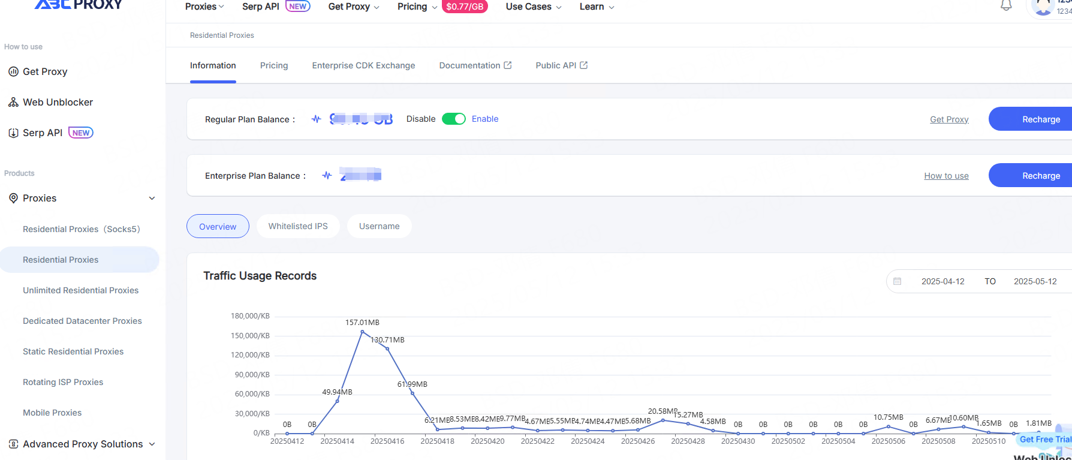The height and width of the screenshot is (460, 1072).
Task: Click the Advanced Proxy Solutions icon
Action: point(13,444)
